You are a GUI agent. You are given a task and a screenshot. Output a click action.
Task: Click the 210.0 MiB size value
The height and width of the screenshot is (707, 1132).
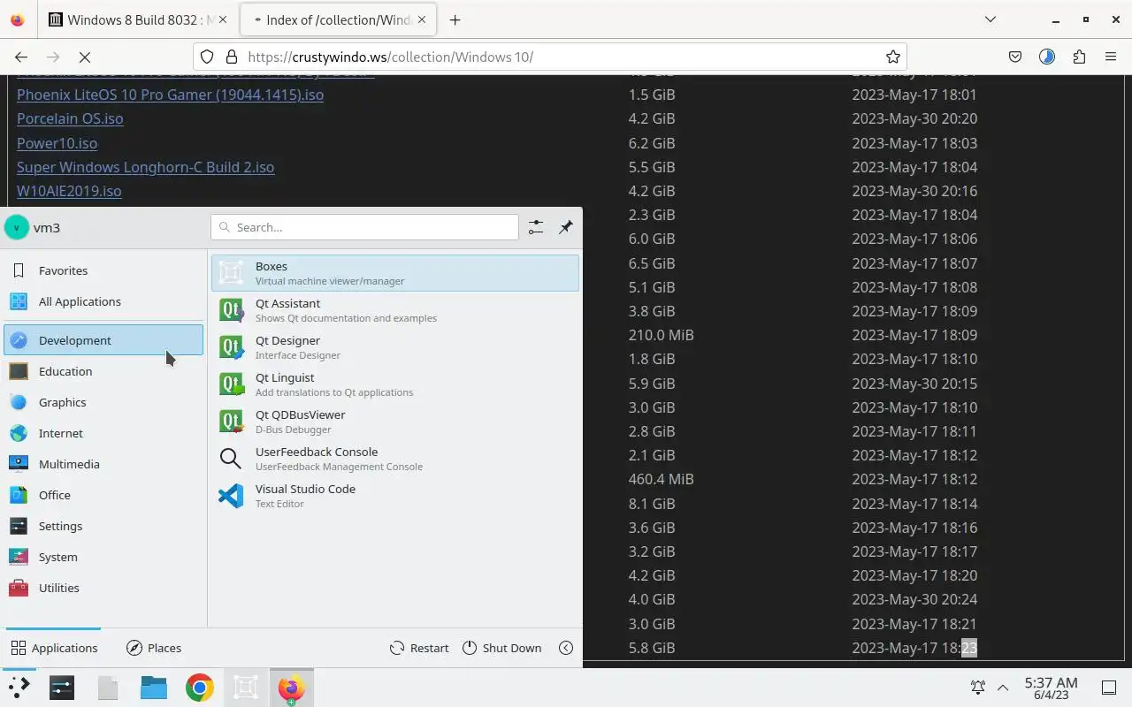tap(661, 335)
